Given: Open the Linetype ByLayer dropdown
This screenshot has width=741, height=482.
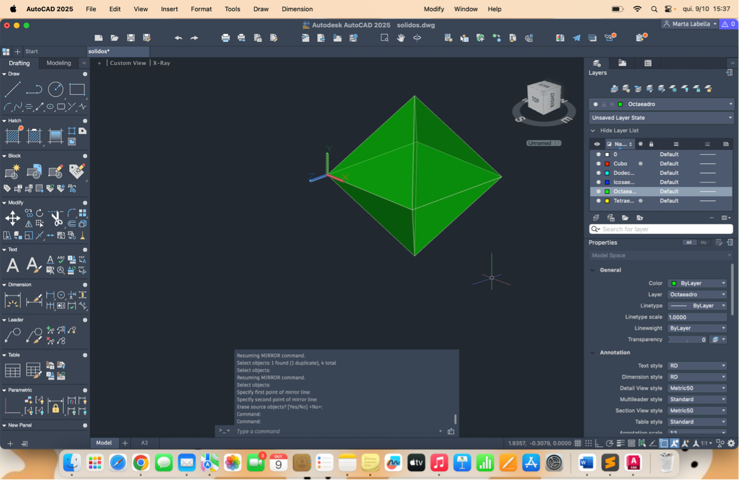Looking at the screenshot, I should pyautogui.click(x=697, y=306).
